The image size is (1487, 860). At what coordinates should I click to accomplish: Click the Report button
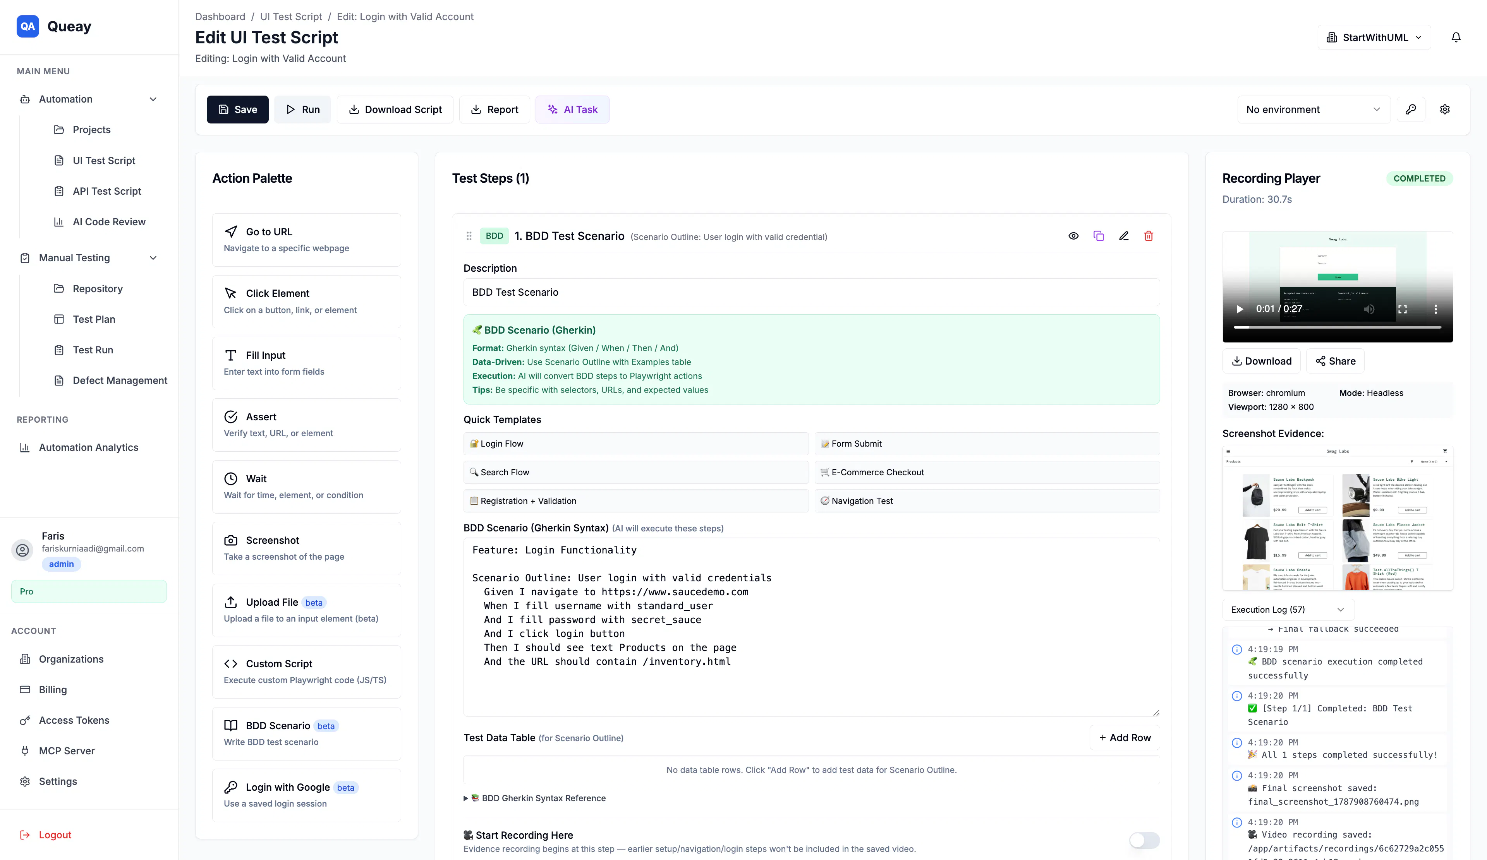(x=495, y=109)
